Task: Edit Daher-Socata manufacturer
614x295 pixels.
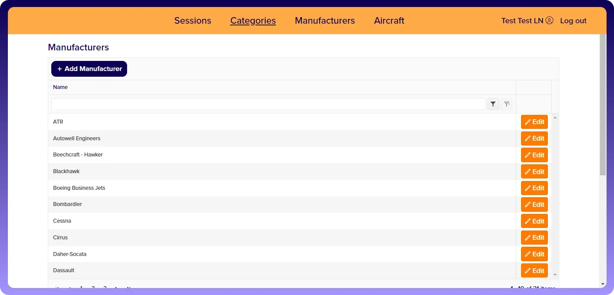Action: tap(534, 254)
